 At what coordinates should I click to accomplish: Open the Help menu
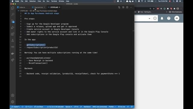pyautogui.click(x=68, y=1)
